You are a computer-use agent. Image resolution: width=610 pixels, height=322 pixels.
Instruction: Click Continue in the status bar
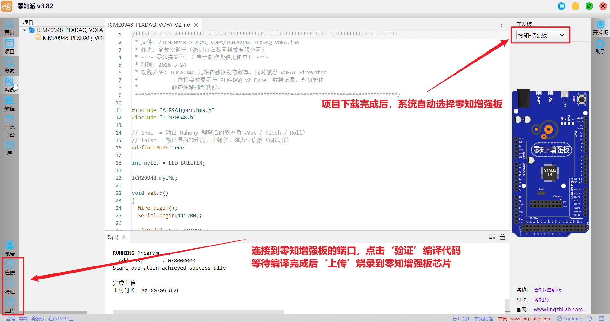[569, 319]
